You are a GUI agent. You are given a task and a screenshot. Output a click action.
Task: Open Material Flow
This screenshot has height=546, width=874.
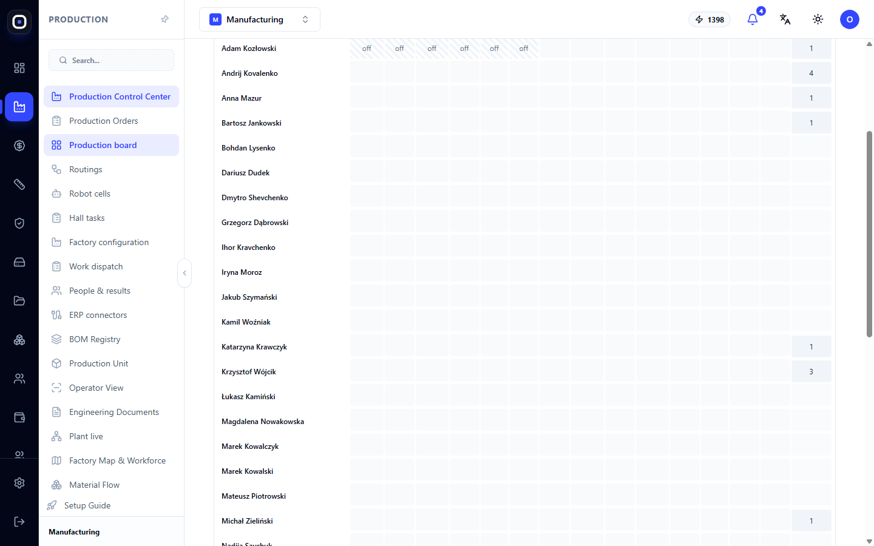coord(111,485)
